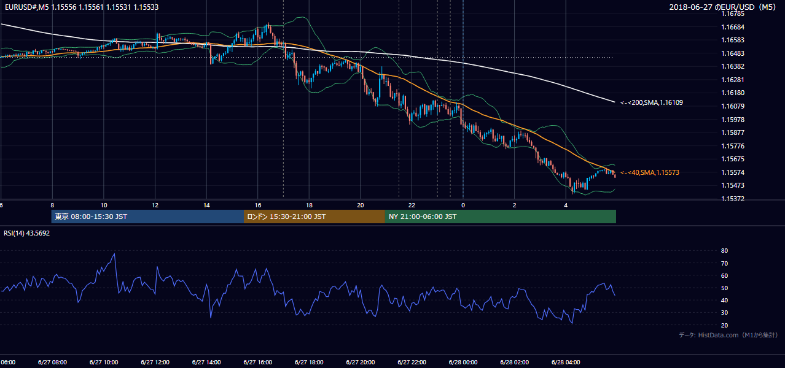Viewport: 785px width, 368px height.
Task: Click the 6/27 10:00 time axis label
Action: 103,362
